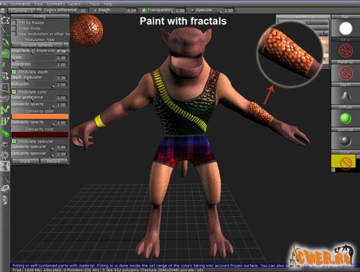Image resolution: width=360 pixels, height=272 pixels.
Task: Open the View menu
Action: tap(38, 4)
